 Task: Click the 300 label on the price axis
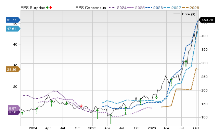click(204, 63)
